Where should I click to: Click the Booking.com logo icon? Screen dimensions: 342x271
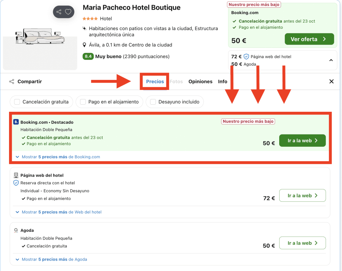(x=16, y=122)
